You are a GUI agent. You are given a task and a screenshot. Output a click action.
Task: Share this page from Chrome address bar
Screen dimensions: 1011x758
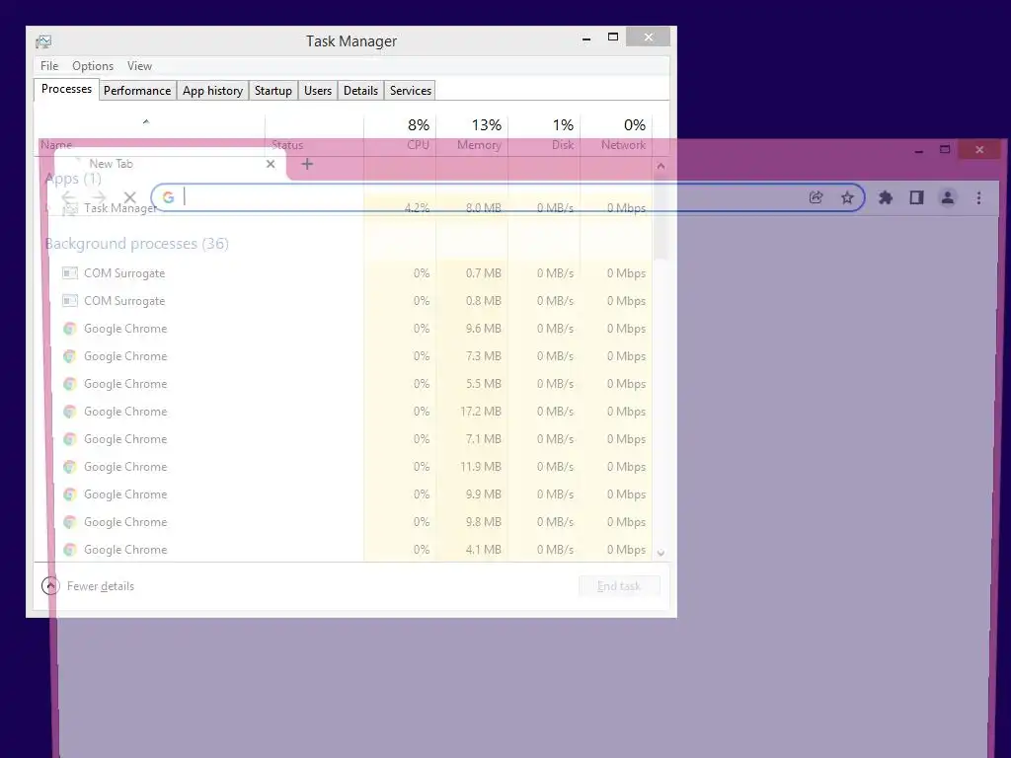click(x=816, y=197)
